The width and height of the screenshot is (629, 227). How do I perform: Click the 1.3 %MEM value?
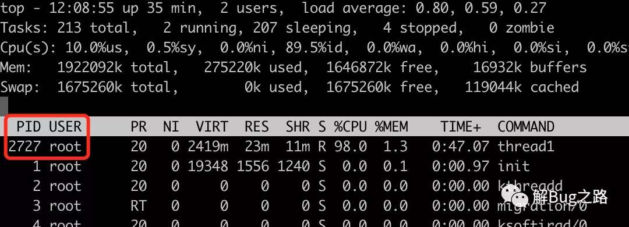point(395,147)
